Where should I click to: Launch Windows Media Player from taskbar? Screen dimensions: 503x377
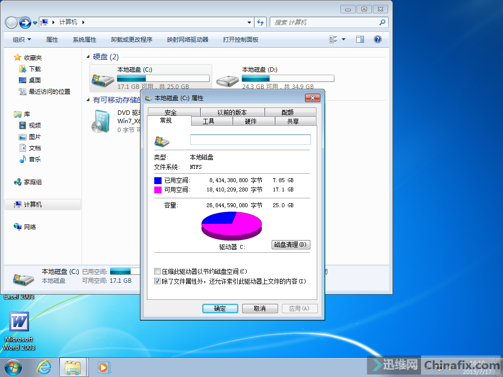(103, 367)
